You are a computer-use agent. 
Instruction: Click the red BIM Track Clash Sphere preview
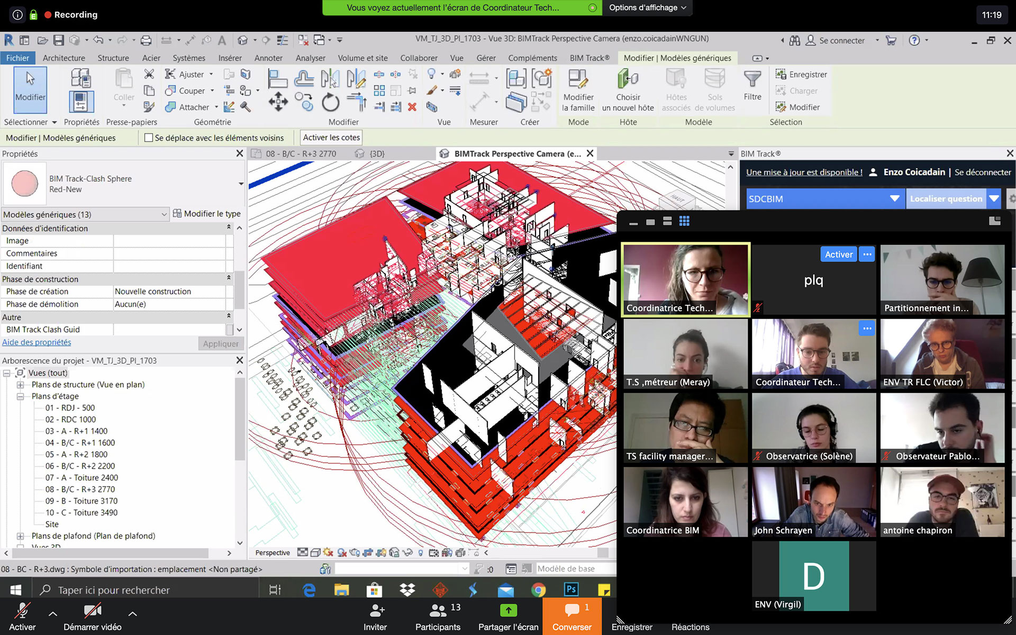(x=24, y=184)
